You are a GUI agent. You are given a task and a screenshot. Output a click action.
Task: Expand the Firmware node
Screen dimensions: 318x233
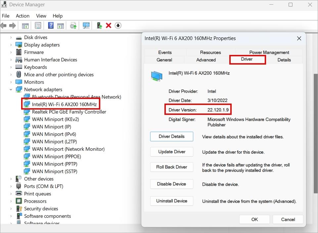tap(11, 52)
